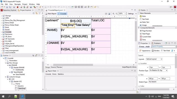The height and width of the screenshot is (99, 177).
Task: Click the Zoom Out magnifier icon
Action: point(116,13)
